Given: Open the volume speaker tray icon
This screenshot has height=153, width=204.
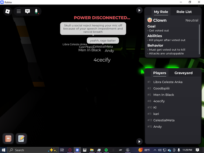Looking at the screenshot, I should [x=160, y=150].
